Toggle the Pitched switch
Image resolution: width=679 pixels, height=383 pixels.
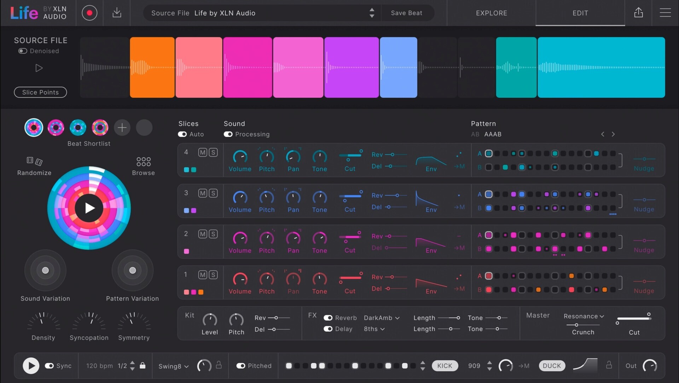(x=241, y=366)
